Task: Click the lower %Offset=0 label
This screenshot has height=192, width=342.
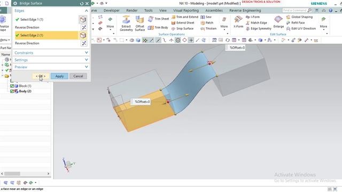Action: point(141,102)
